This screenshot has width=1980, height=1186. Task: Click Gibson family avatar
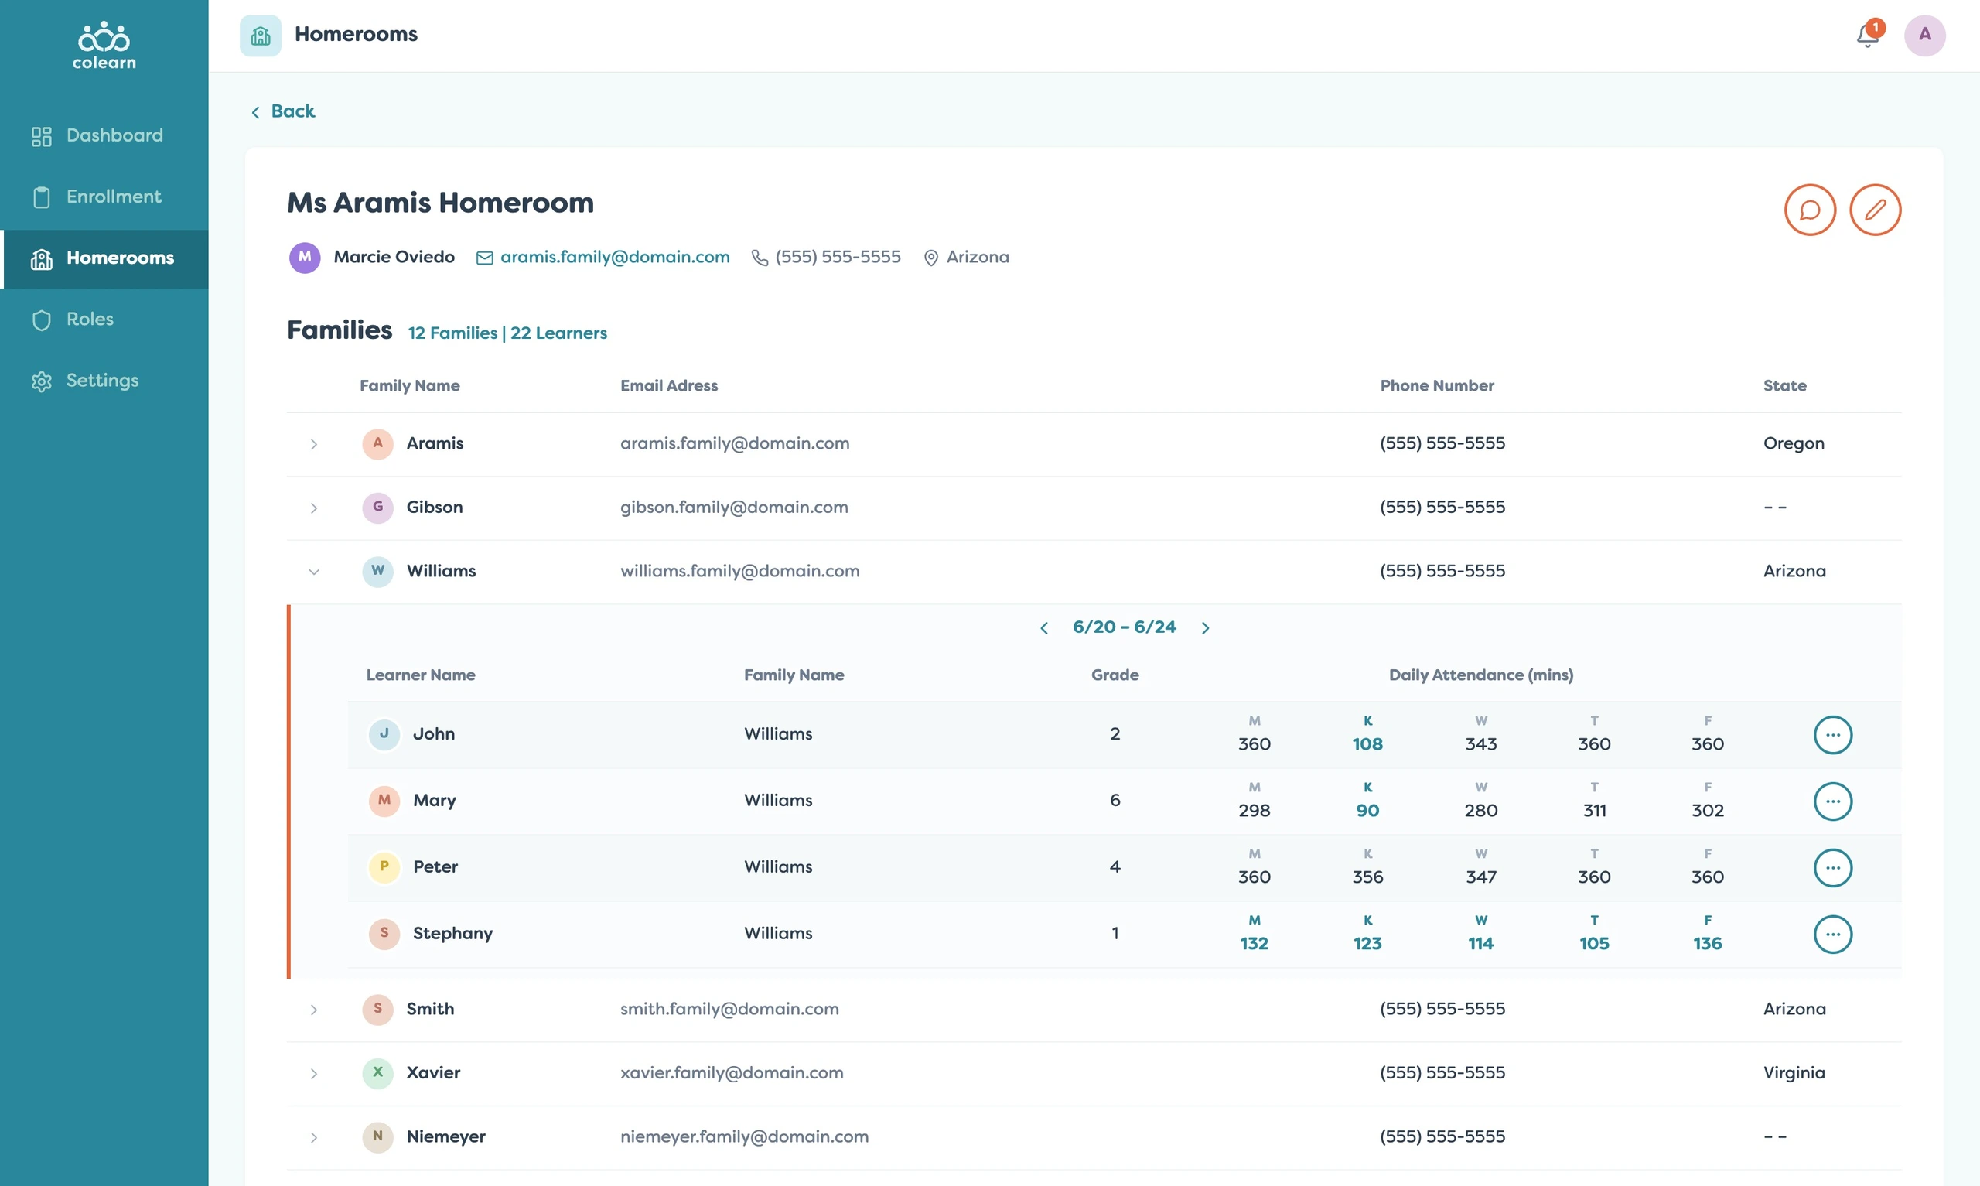coord(377,508)
